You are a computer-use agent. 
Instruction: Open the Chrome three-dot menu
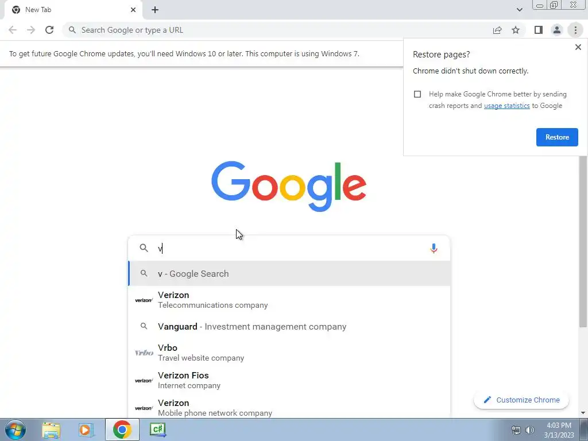coord(575,30)
